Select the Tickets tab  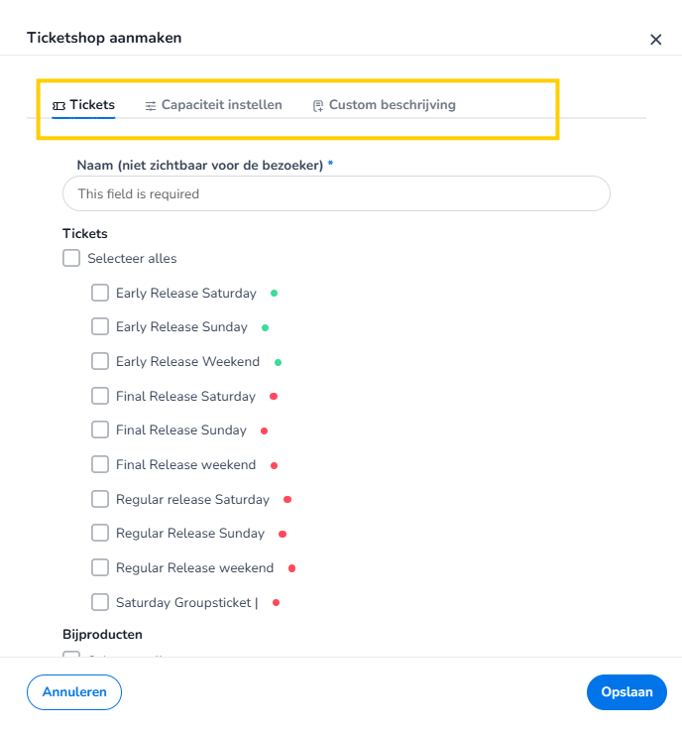pos(91,104)
